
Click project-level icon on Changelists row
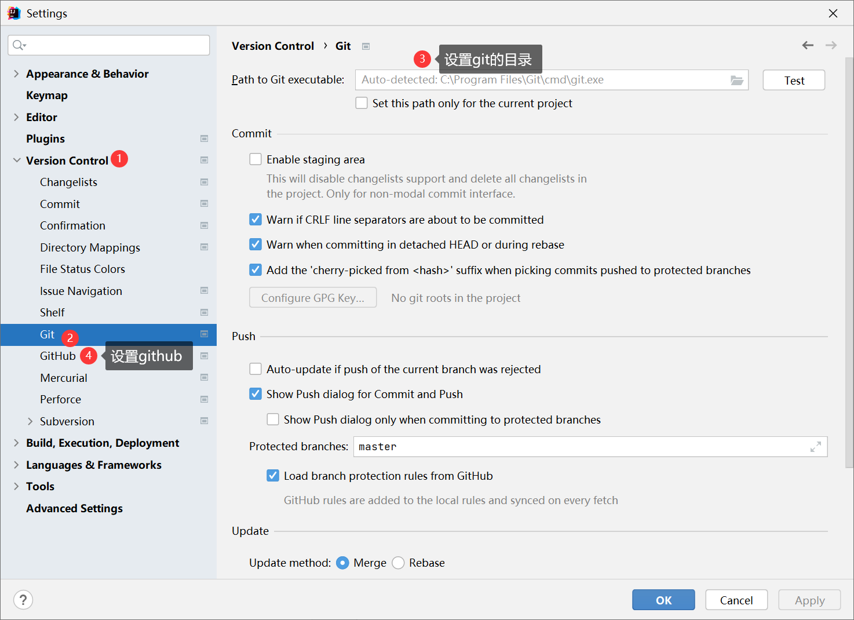coord(204,182)
